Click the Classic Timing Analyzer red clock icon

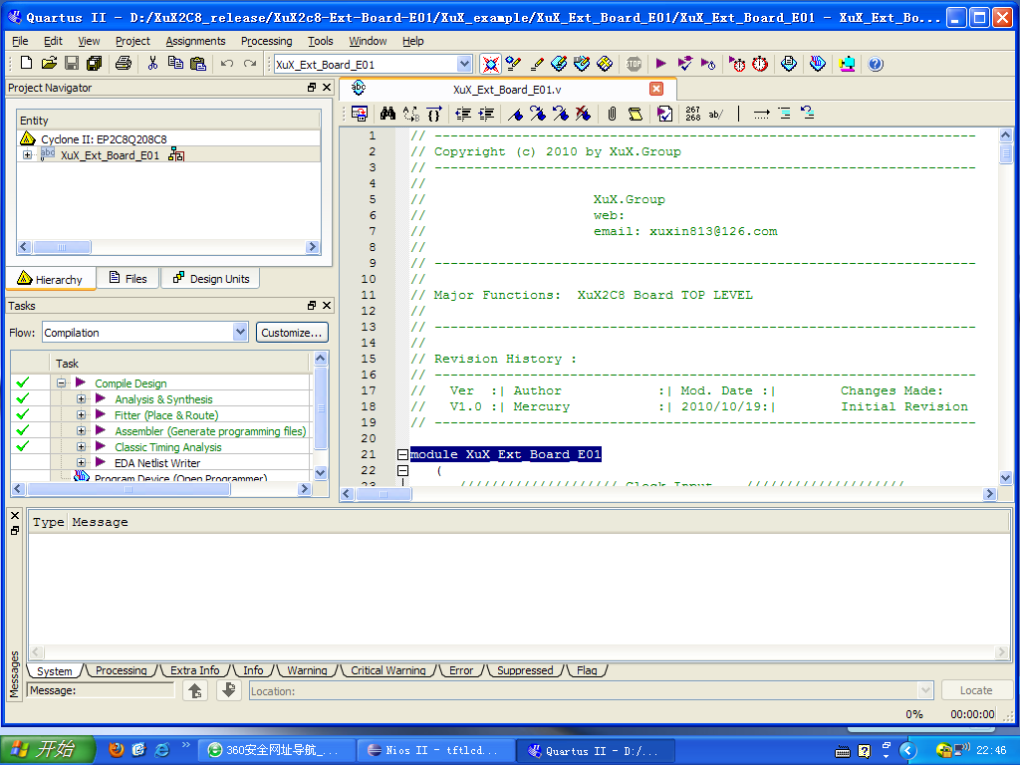click(x=760, y=63)
